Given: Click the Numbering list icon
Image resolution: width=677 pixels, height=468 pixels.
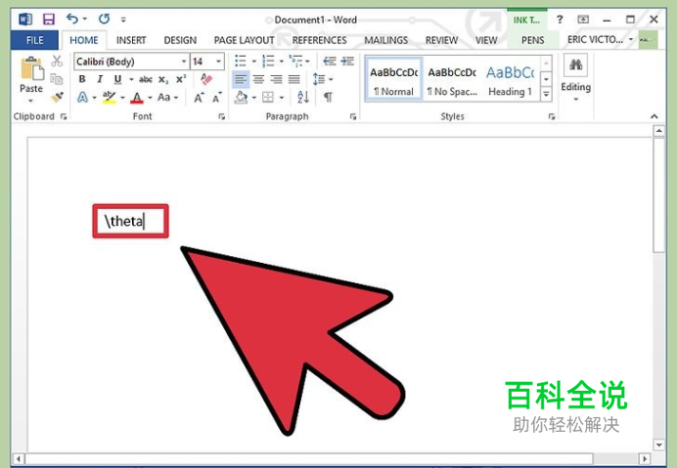Looking at the screenshot, I should pos(268,62).
